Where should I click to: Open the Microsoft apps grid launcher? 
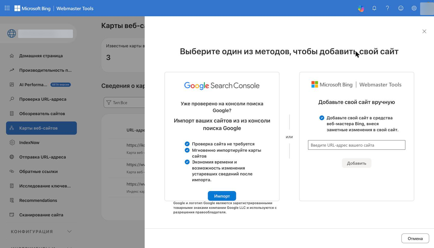(x=7, y=8)
